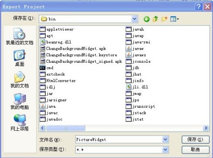Click the jstat file name

138,119
